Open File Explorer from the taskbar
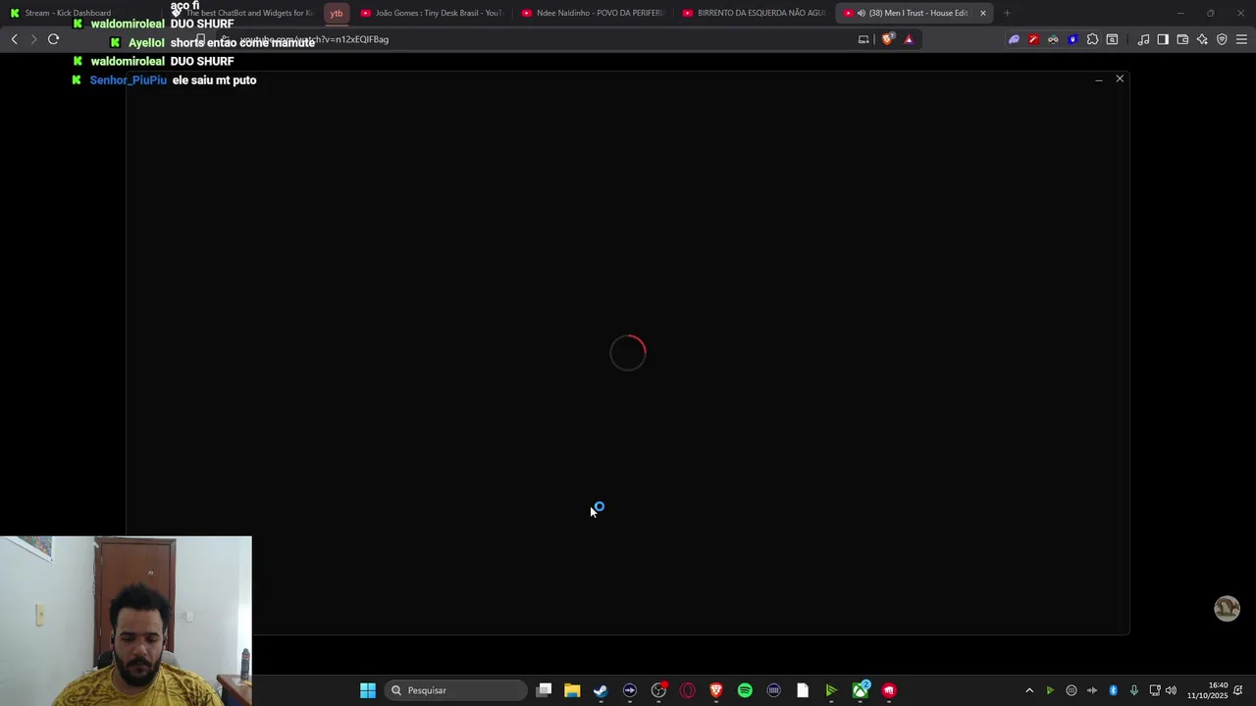 click(x=572, y=690)
